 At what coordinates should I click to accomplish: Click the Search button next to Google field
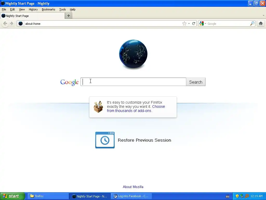click(196, 82)
